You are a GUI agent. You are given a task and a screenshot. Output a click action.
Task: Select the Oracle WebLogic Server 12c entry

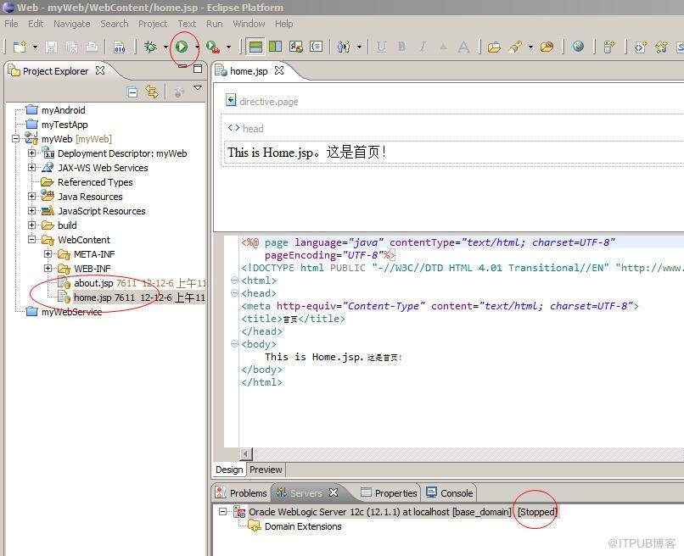coord(379,512)
